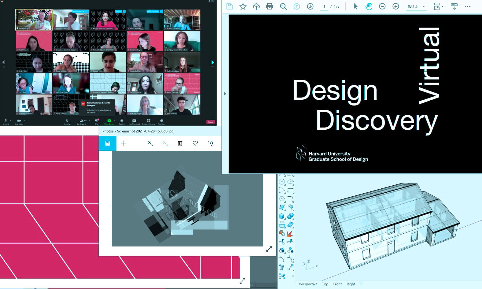Delete the photo with the trash icon

180,143
